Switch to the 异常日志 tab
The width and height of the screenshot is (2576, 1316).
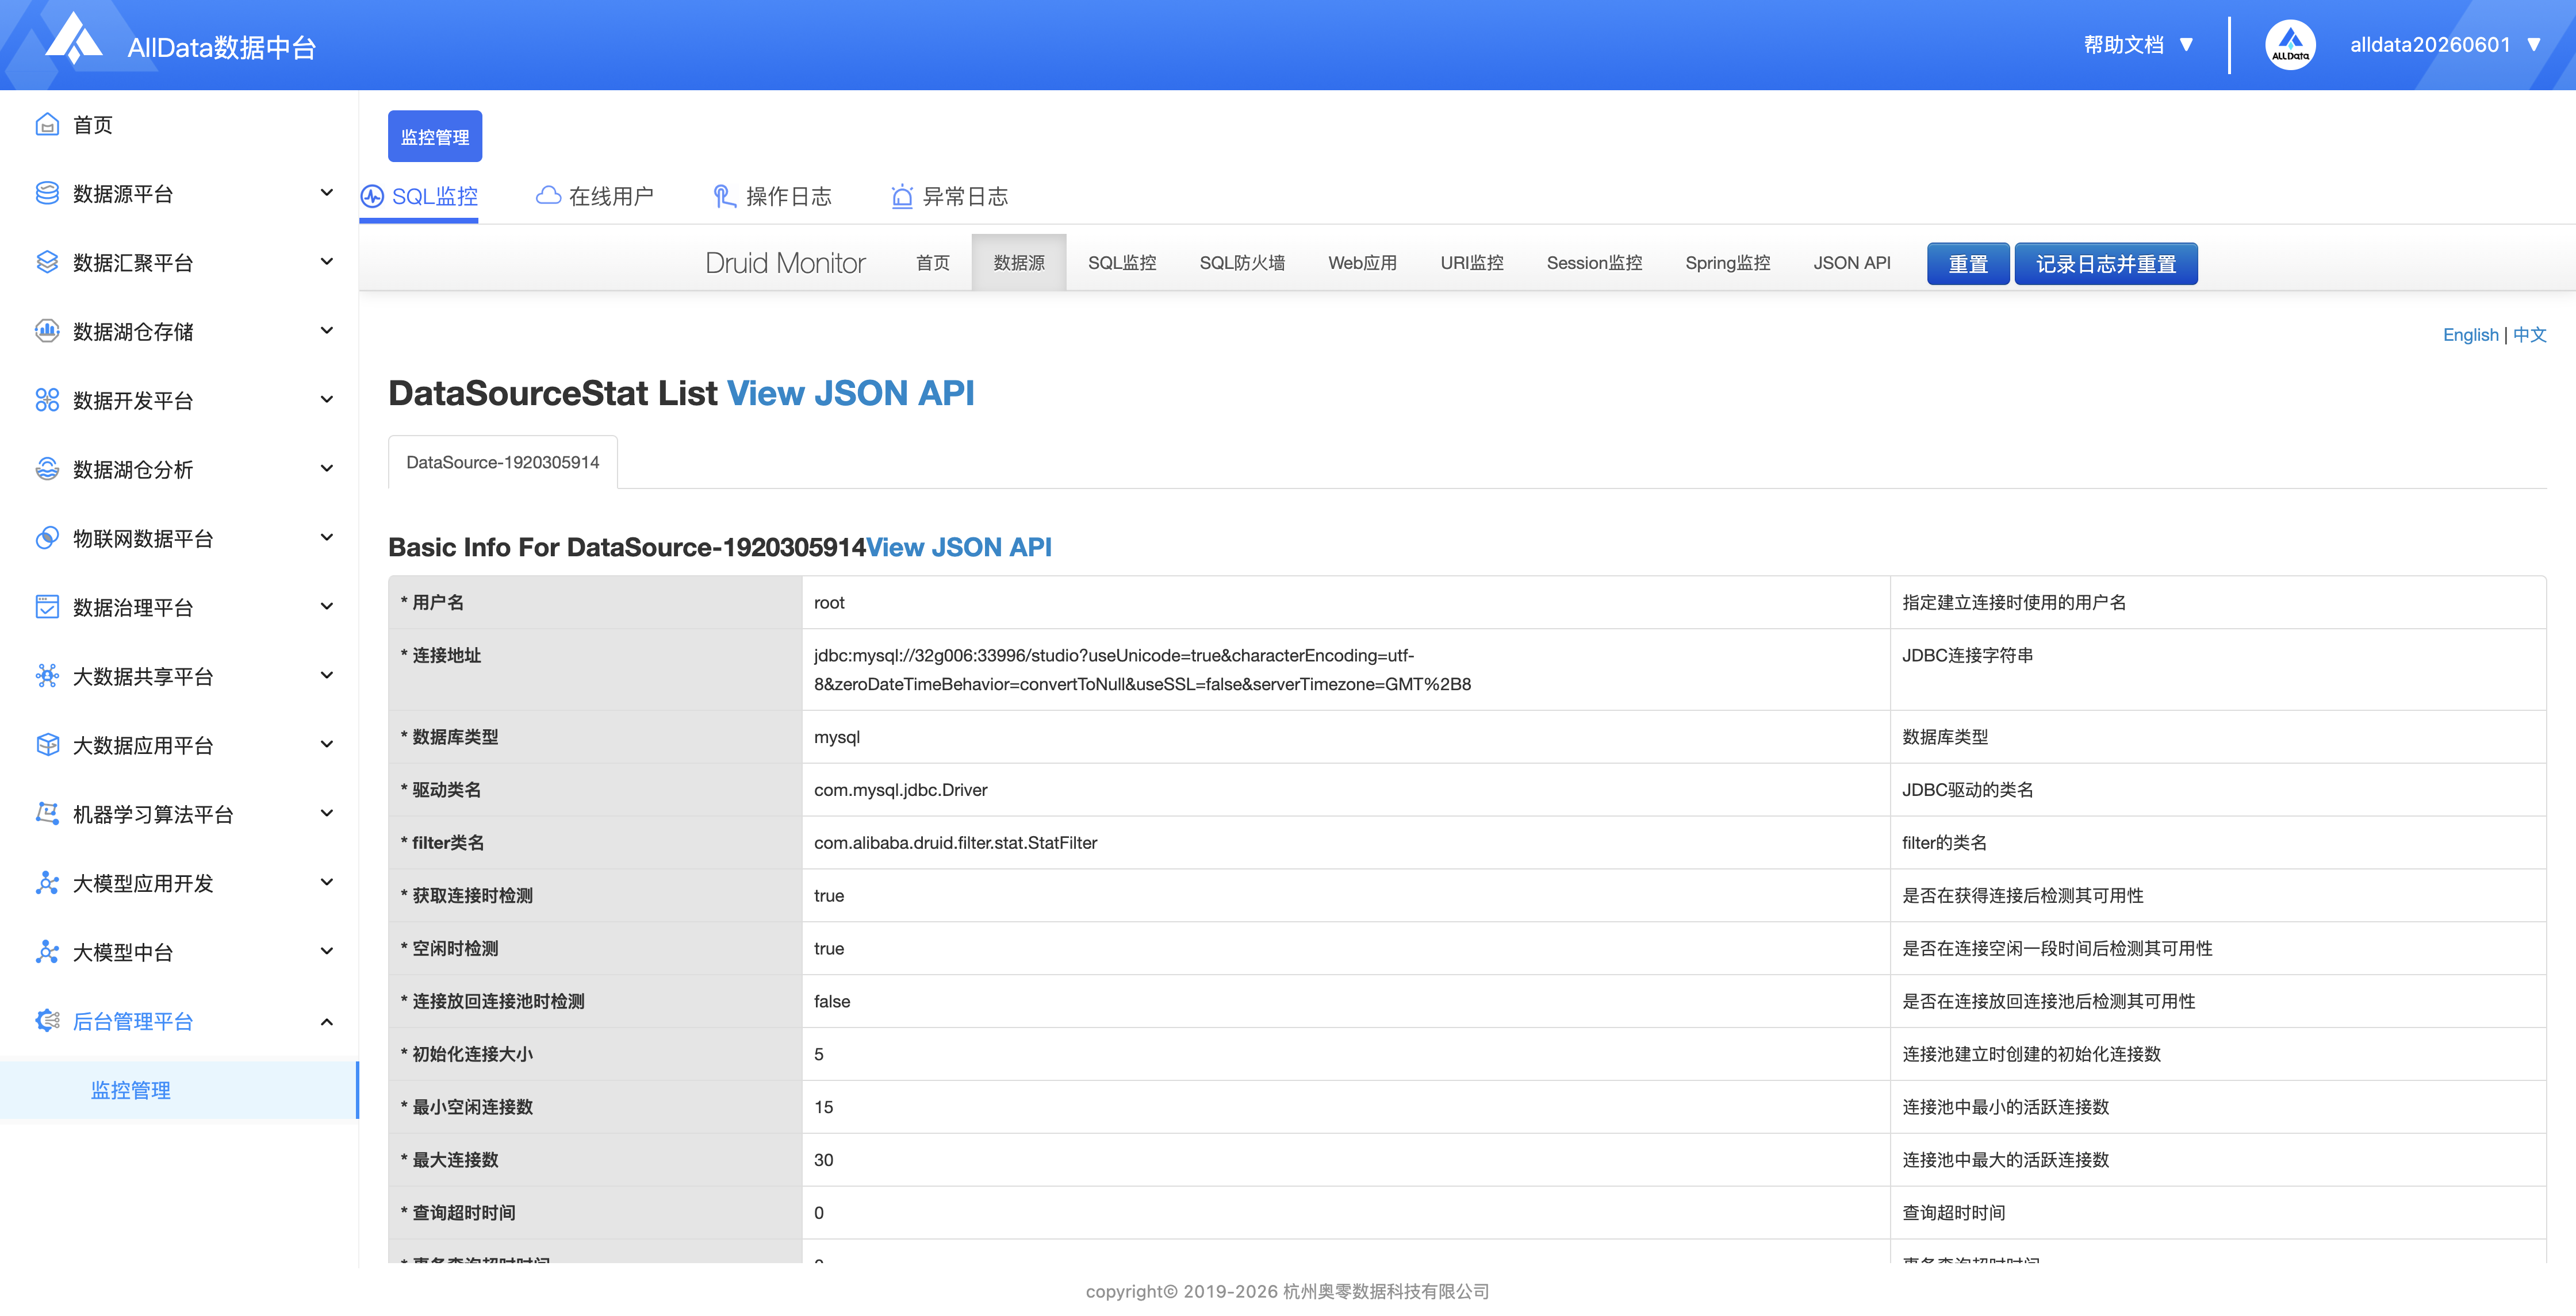[949, 197]
